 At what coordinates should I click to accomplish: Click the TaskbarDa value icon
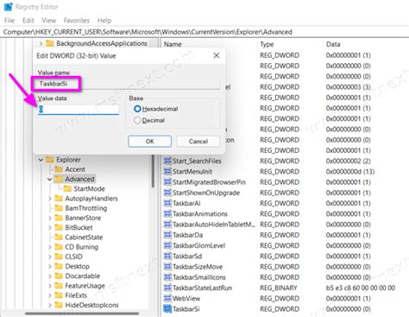tap(167, 235)
